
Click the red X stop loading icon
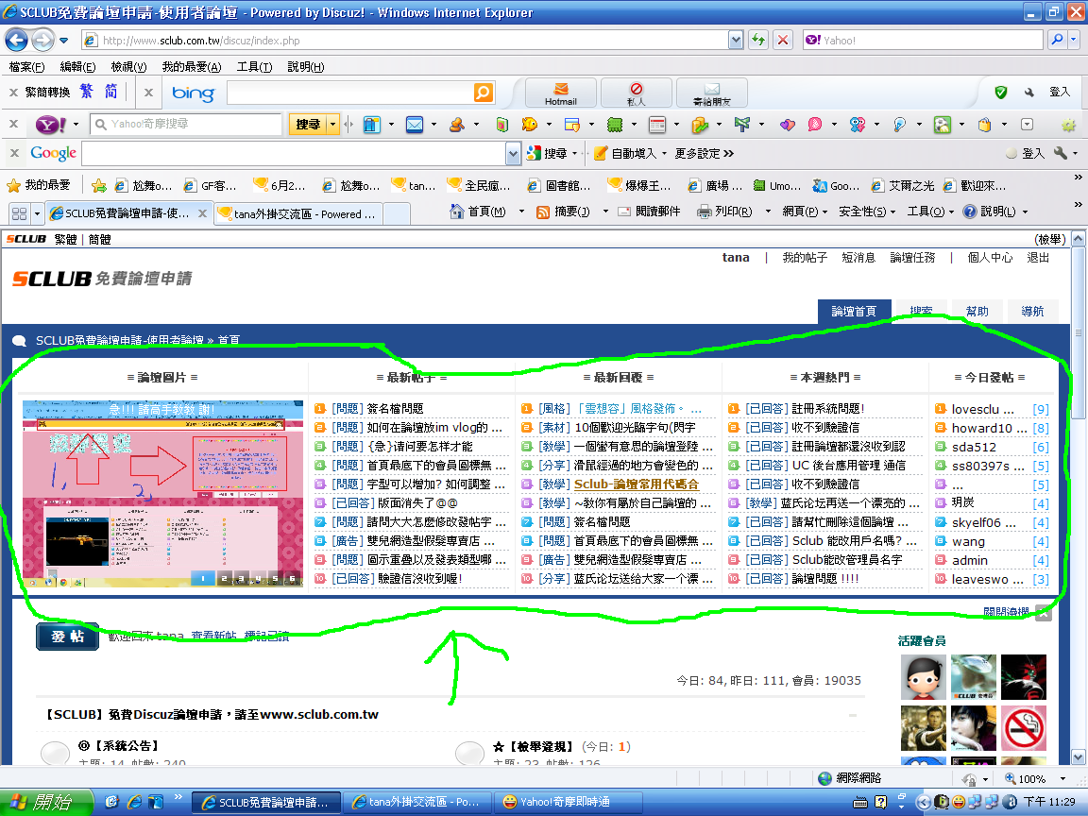783,41
